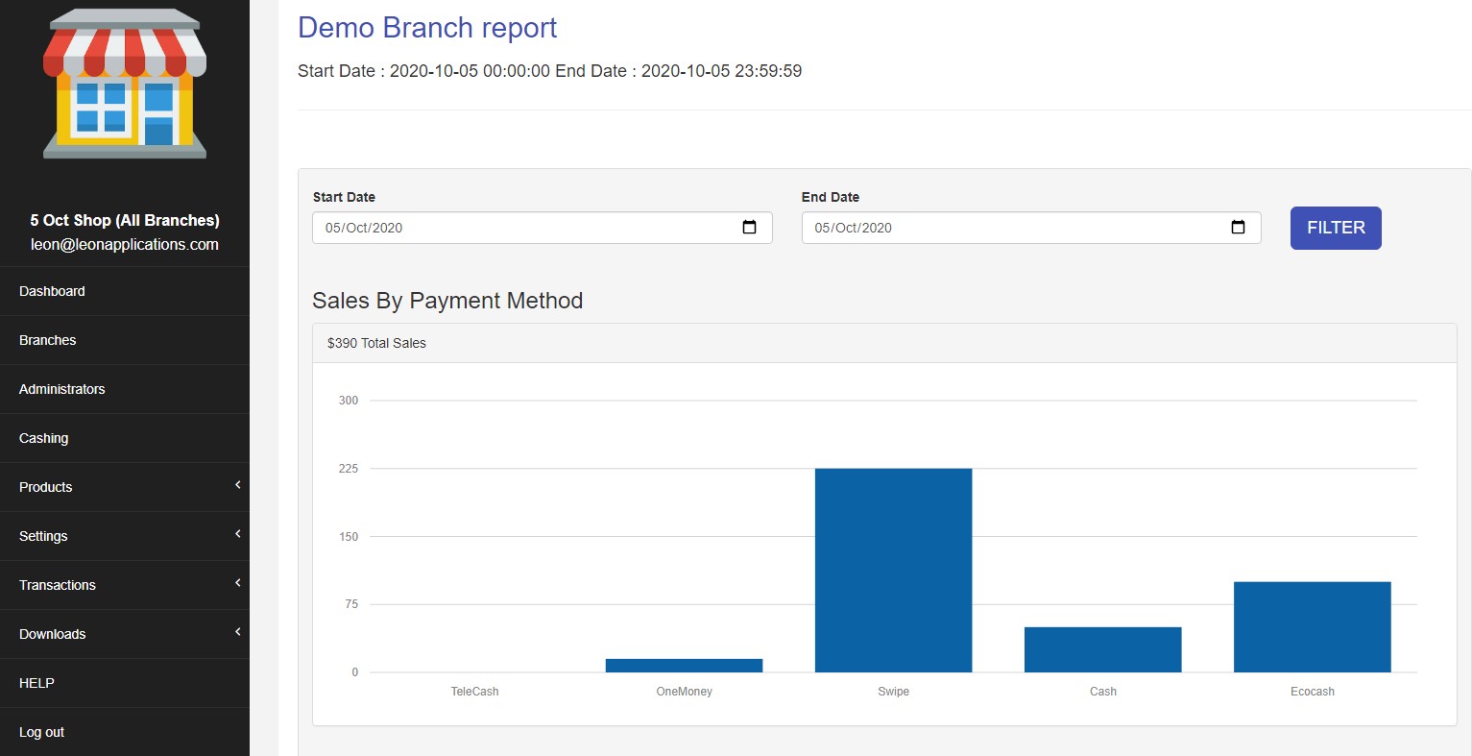The width and height of the screenshot is (1472, 756).
Task: Open the Dashboard menu item
Action: (52, 291)
